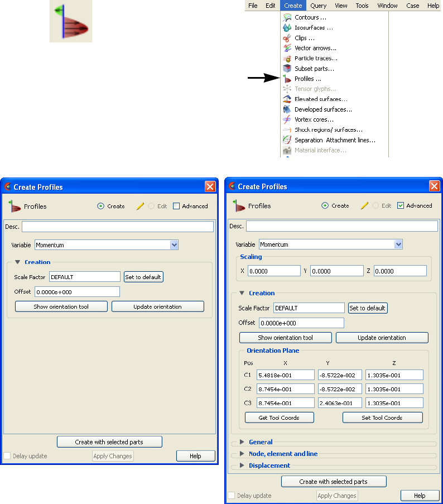Click the Separation Attachment lines icon

tap(287, 140)
